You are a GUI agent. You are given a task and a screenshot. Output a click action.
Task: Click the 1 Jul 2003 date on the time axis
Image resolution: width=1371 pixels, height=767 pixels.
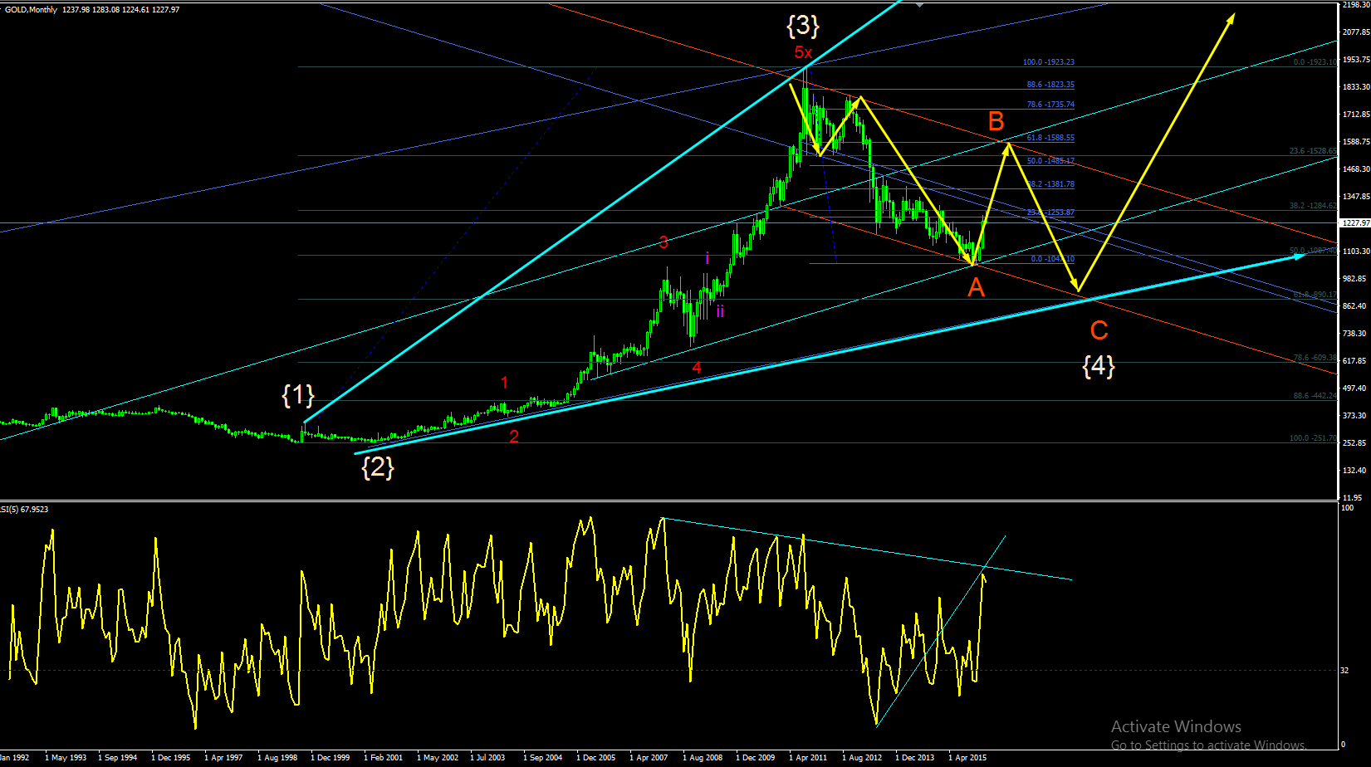[x=488, y=757]
